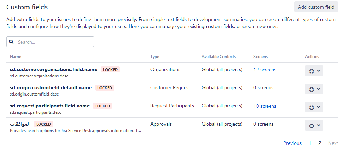Viewport: 343px width, 155px height.
Task: Click the Name column header
Action: point(15,57)
